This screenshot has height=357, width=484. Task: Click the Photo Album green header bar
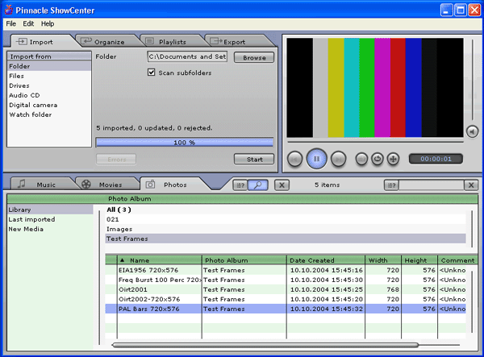242,198
